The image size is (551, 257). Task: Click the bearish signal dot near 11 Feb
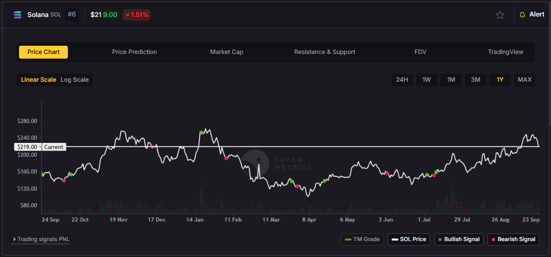pos(226,158)
